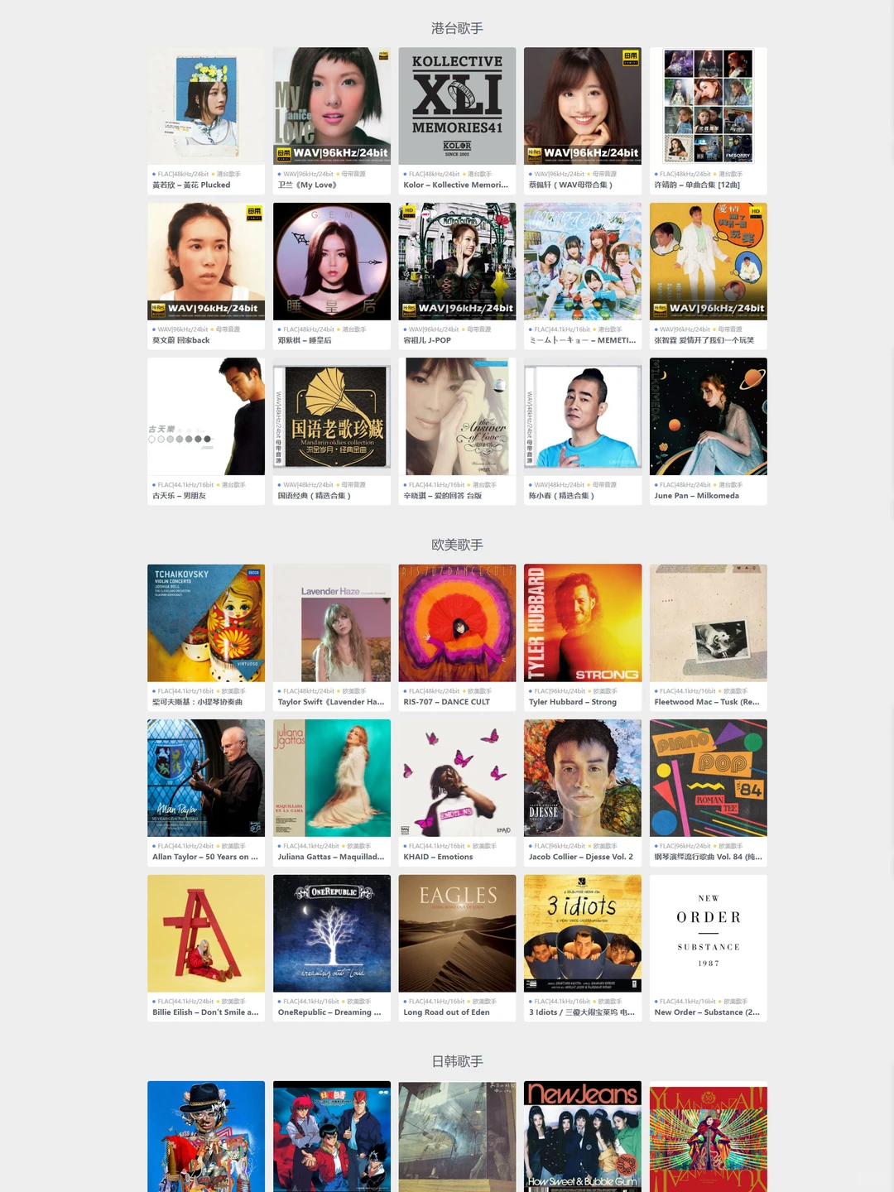Open the Piano Pop 84 album cover
The width and height of the screenshot is (894, 1192).
tap(709, 778)
